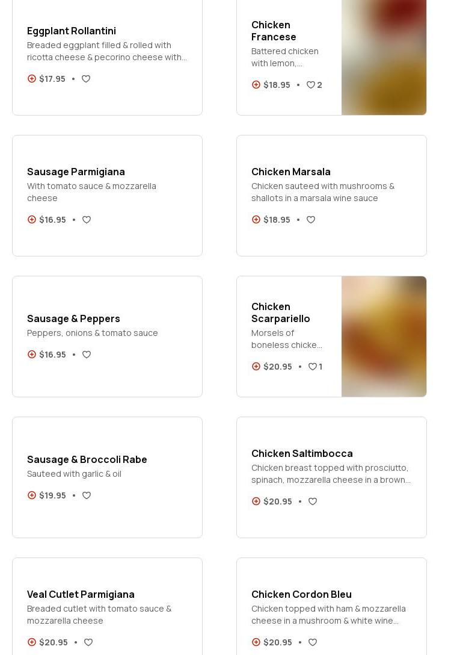The width and height of the screenshot is (451, 655).
Task: Open the Chicken Francese photo
Action: [384, 57]
